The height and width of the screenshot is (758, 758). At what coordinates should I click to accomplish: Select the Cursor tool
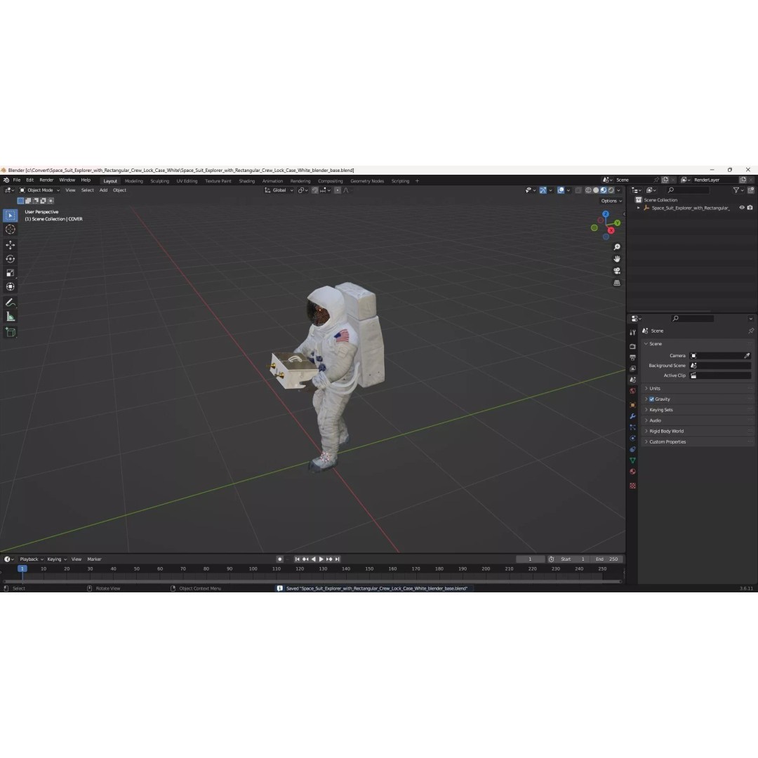point(10,230)
